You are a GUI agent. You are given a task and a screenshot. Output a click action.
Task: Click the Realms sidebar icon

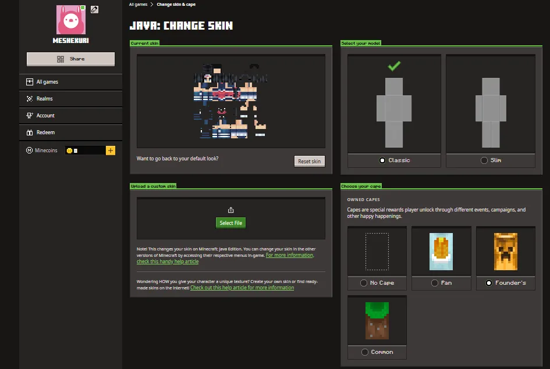30,99
